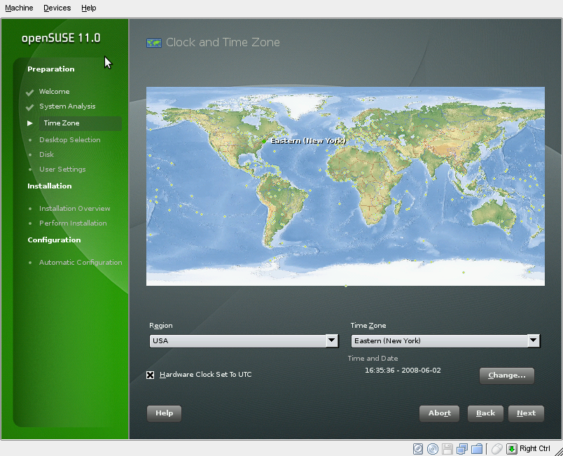Select the Welcome step checkmark in sidebar

(x=29, y=91)
